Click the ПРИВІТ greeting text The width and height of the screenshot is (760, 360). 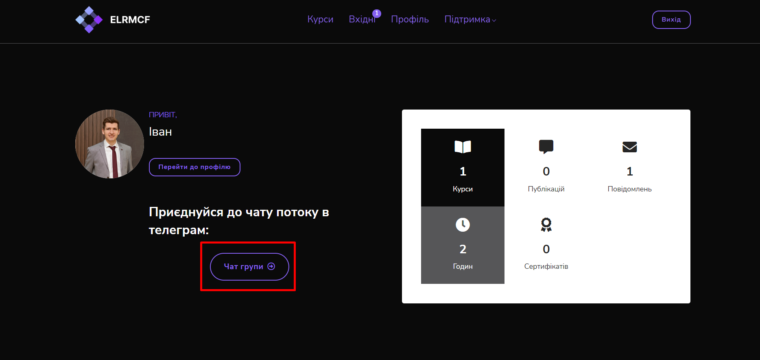[163, 115]
